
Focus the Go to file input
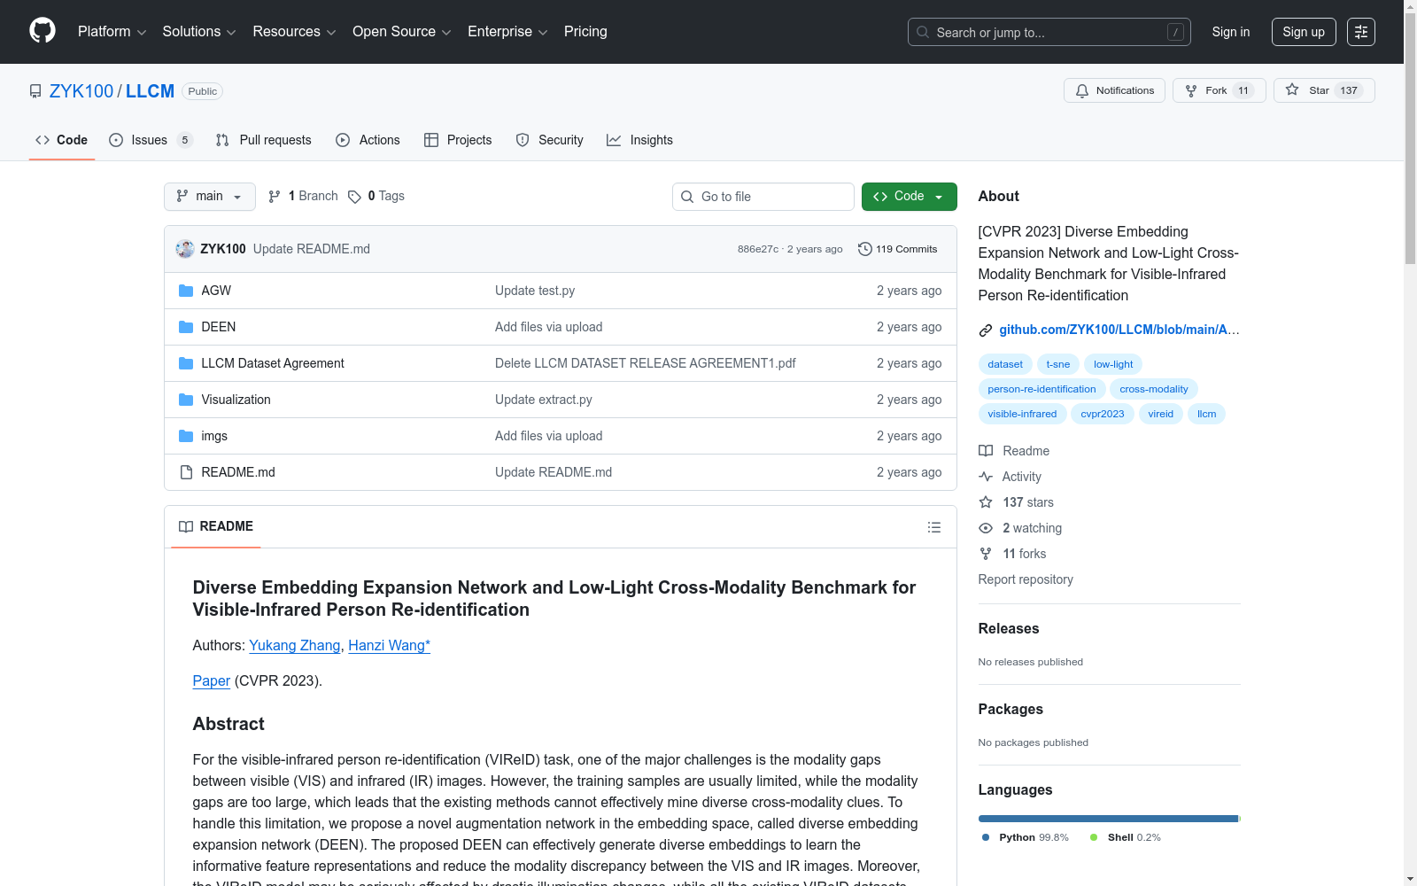pyautogui.click(x=763, y=197)
